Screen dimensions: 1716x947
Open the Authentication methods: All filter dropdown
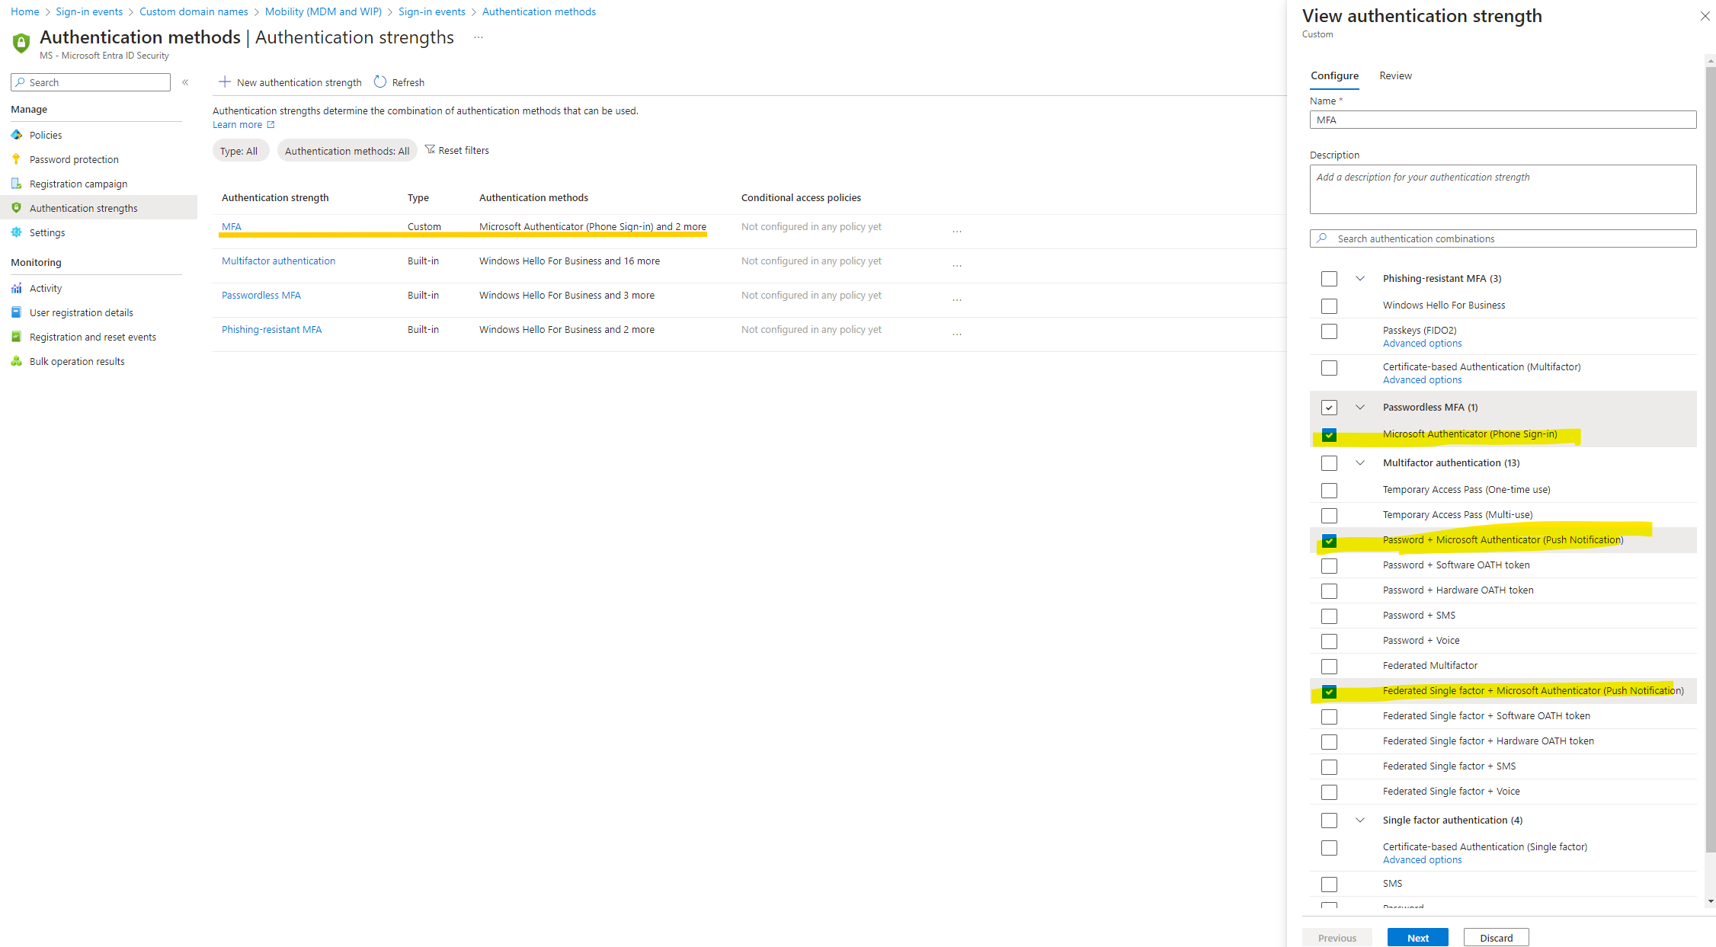[x=347, y=151]
